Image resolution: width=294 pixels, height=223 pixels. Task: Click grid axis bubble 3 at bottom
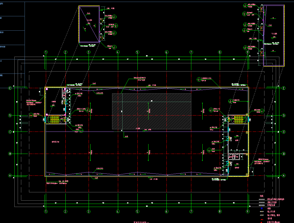click(89, 211)
